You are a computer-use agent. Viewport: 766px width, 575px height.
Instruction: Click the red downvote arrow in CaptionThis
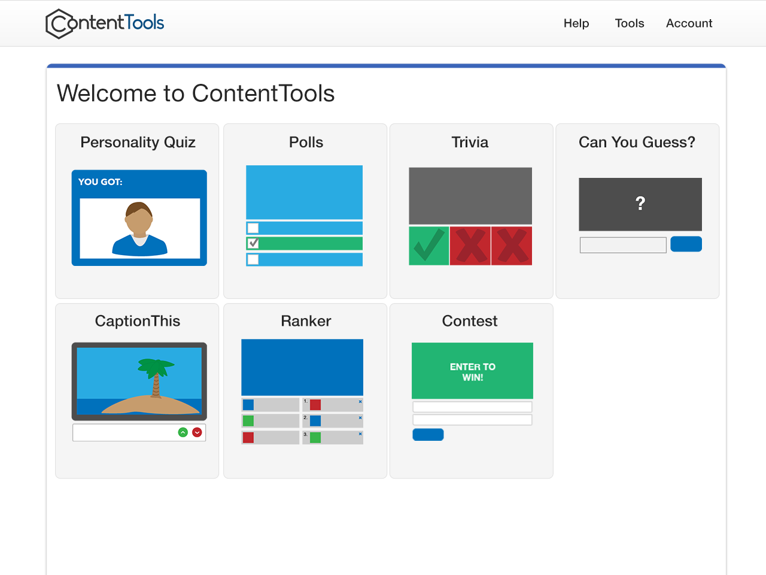pos(197,432)
